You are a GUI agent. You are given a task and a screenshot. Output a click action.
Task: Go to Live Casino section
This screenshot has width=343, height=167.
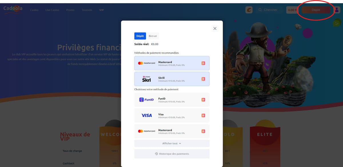(x=52, y=10)
